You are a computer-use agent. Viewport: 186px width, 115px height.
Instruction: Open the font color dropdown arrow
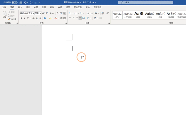coord(58,18)
